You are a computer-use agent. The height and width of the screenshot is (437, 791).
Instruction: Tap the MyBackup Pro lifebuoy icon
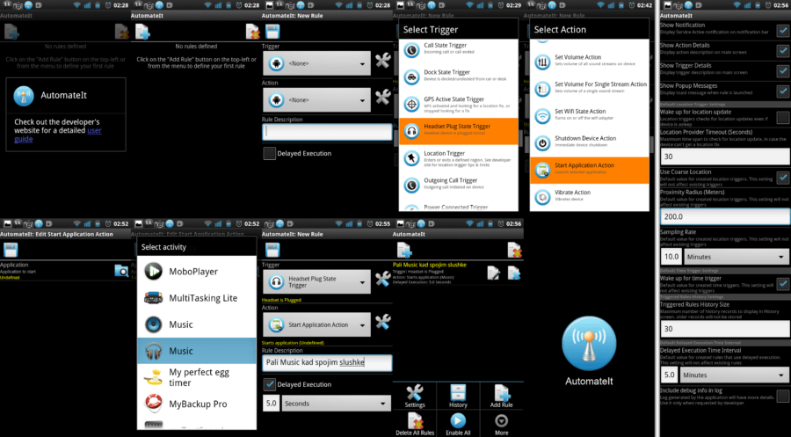tap(153, 404)
